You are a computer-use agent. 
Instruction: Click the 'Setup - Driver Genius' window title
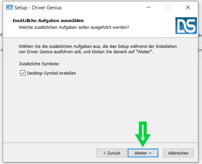[x=38, y=8]
